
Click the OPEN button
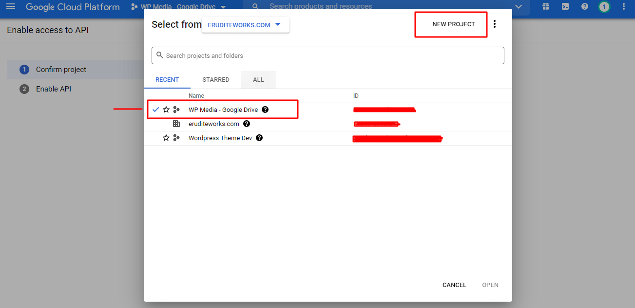pos(490,285)
